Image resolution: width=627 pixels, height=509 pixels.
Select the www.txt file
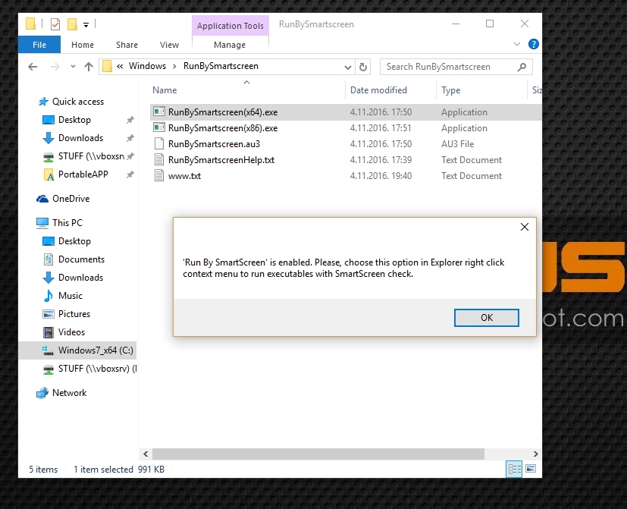click(346, 176)
